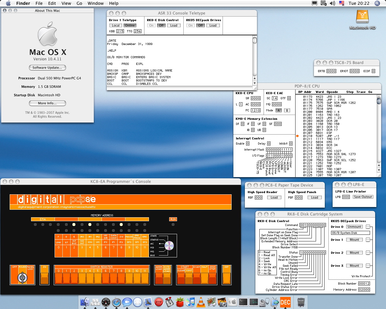386x309 pixels.
Task: Flip the HALT switch on Programmer's Console
Action: (x=204, y=278)
